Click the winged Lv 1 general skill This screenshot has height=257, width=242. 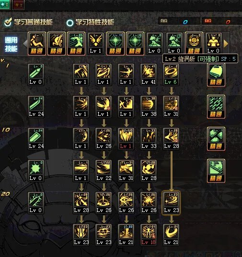(96, 44)
